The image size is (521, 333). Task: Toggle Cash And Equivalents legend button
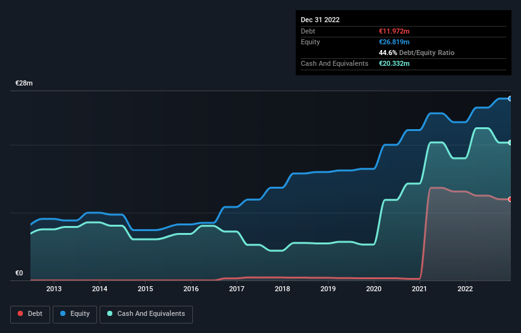tap(146, 314)
